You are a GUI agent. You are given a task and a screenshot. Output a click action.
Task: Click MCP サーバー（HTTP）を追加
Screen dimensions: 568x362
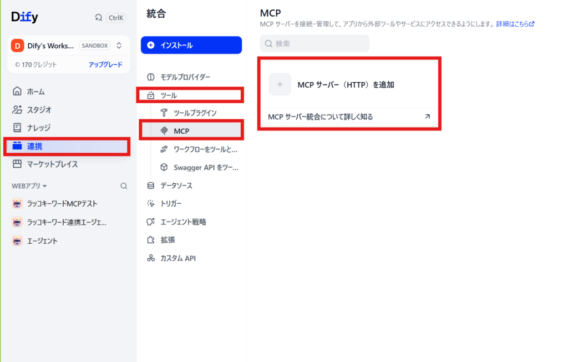point(346,84)
